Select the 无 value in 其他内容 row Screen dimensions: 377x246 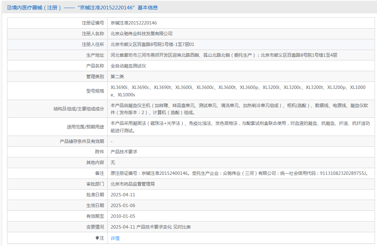(x=113, y=162)
